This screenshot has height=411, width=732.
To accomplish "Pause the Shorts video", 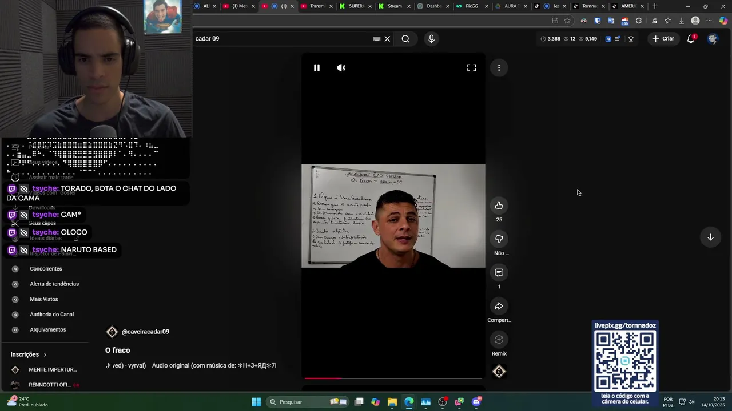I will (316, 68).
